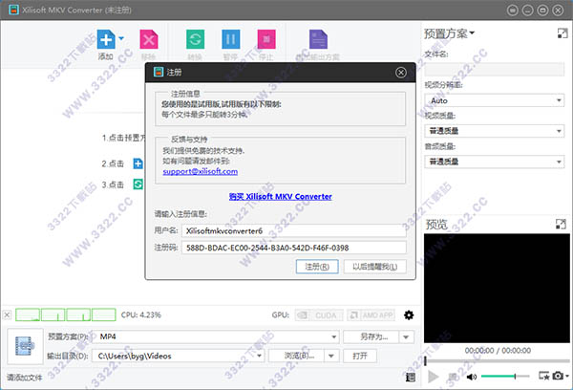Mute the preview speaker icon
The image size is (573, 390).
[472, 377]
